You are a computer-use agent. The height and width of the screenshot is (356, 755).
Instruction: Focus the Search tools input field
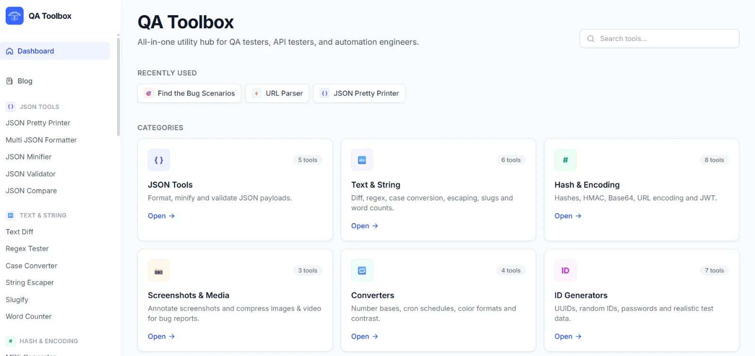click(x=659, y=39)
